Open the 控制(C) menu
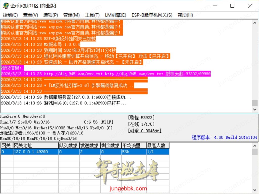 (10, 15)
